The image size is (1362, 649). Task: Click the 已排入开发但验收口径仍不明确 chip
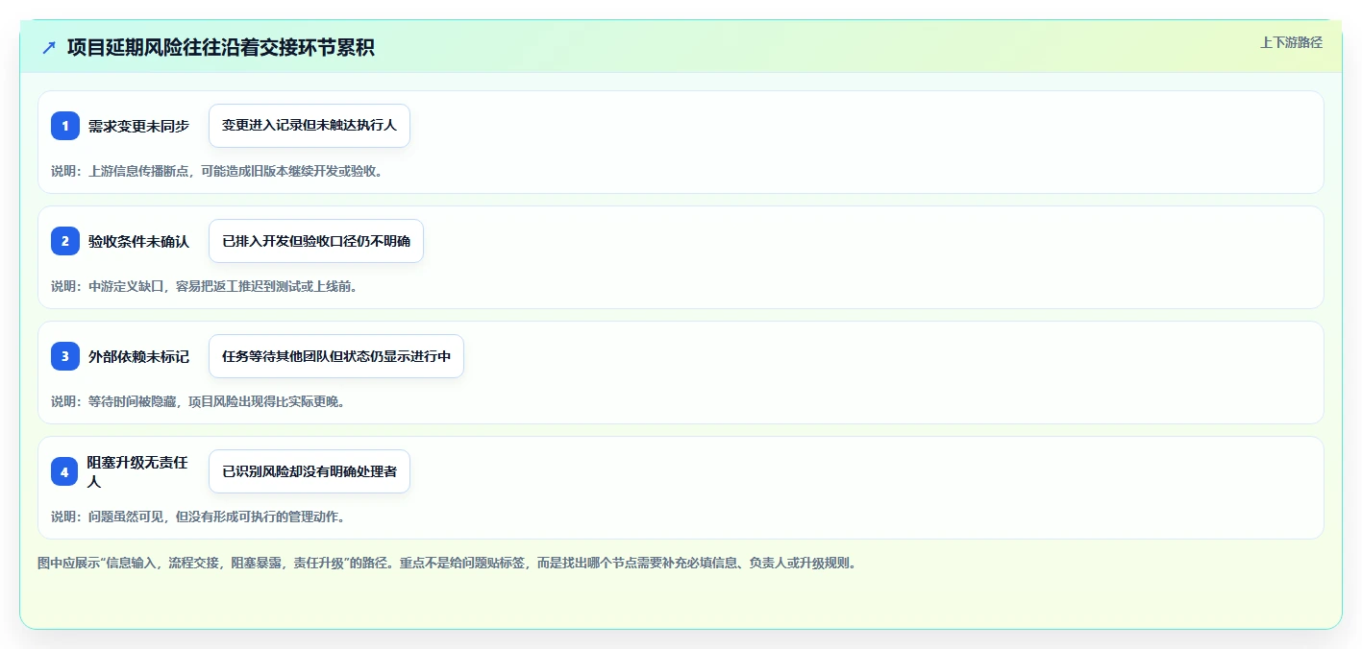tap(316, 241)
